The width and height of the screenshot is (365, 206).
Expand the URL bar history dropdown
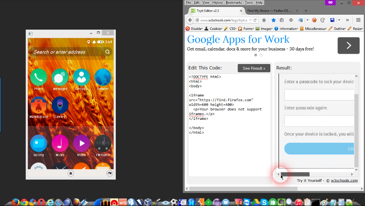tap(251, 20)
